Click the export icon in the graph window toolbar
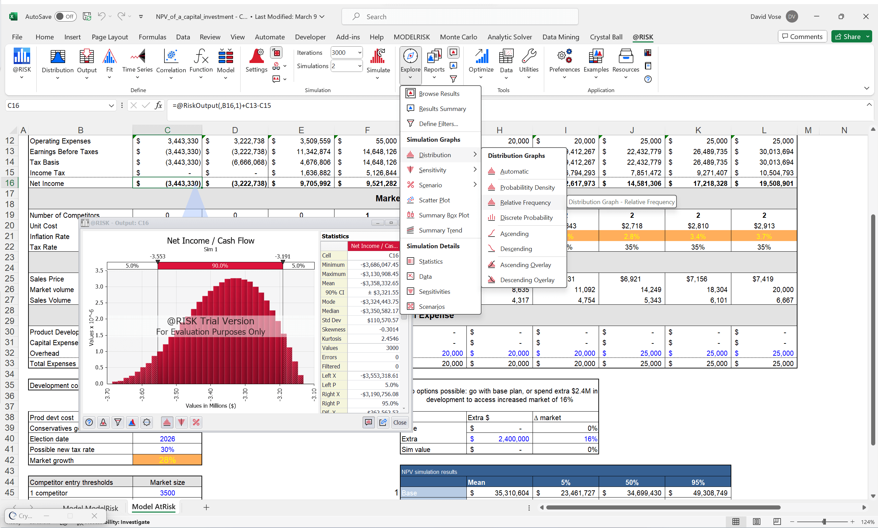Image resolution: width=878 pixels, height=528 pixels. coord(383,422)
